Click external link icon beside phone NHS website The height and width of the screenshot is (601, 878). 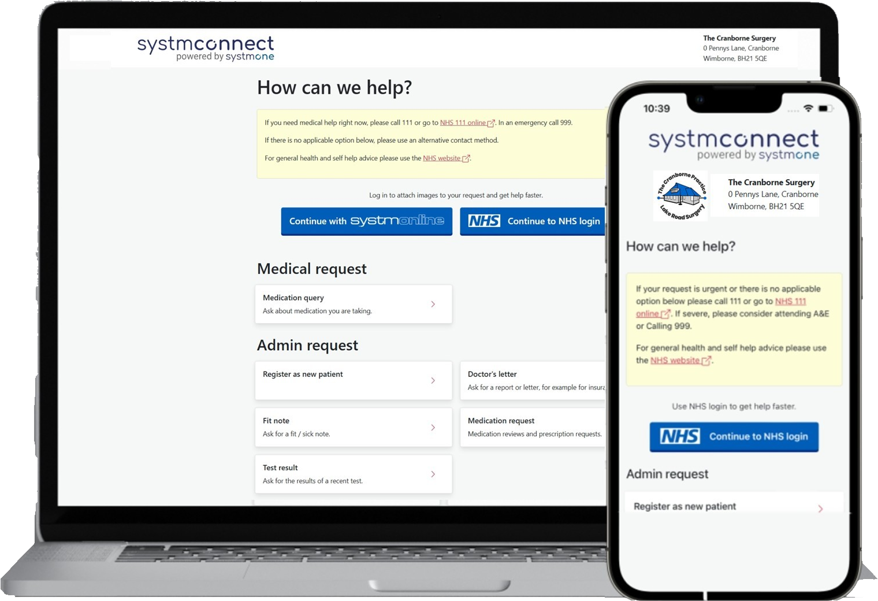point(706,361)
